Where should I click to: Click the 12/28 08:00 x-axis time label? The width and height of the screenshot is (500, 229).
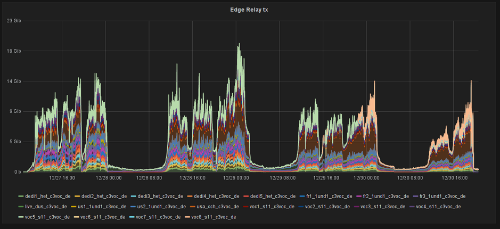[x=149, y=178]
